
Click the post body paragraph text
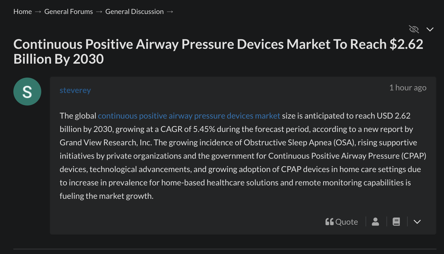243,156
